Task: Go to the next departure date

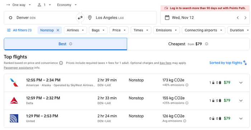Action: click(x=245, y=18)
